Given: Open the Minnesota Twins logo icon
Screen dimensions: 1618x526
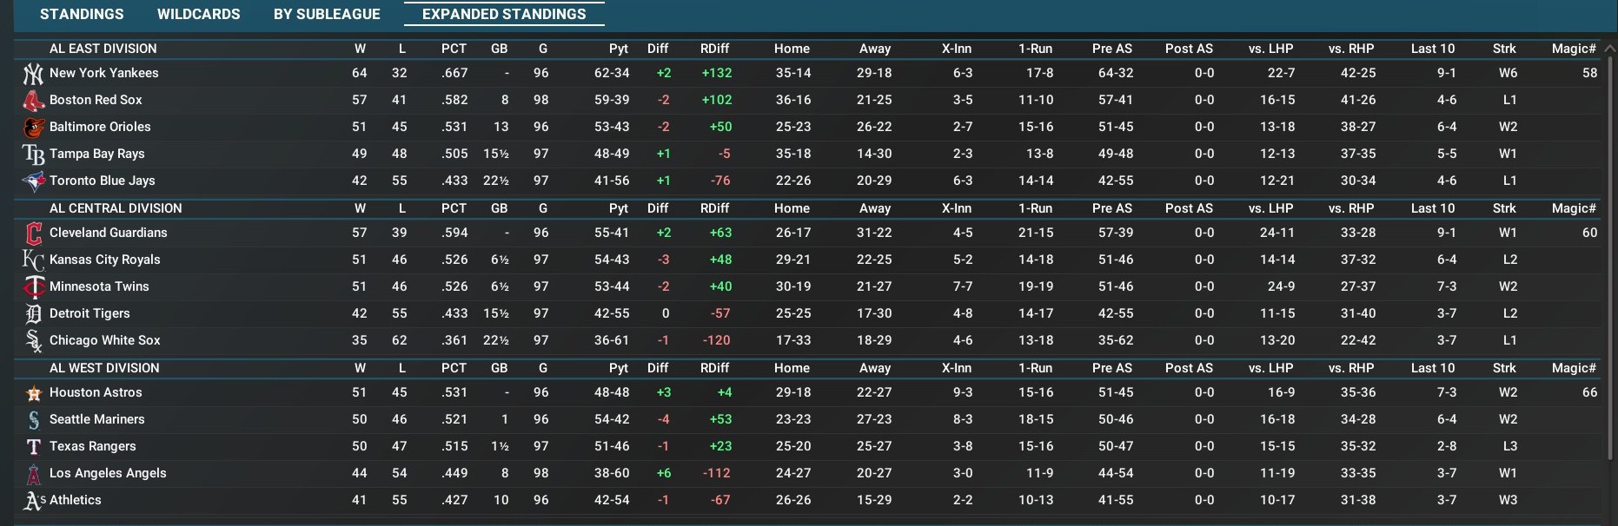Looking at the screenshot, I should coord(33,287).
